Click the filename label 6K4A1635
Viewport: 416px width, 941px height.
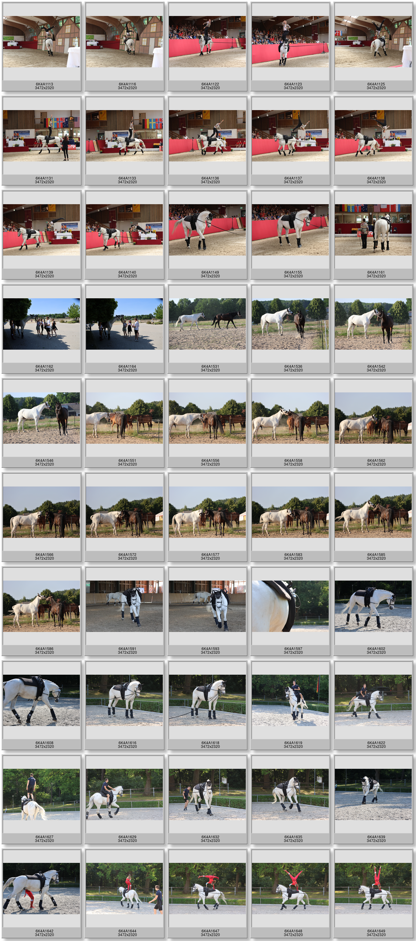tap(293, 837)
